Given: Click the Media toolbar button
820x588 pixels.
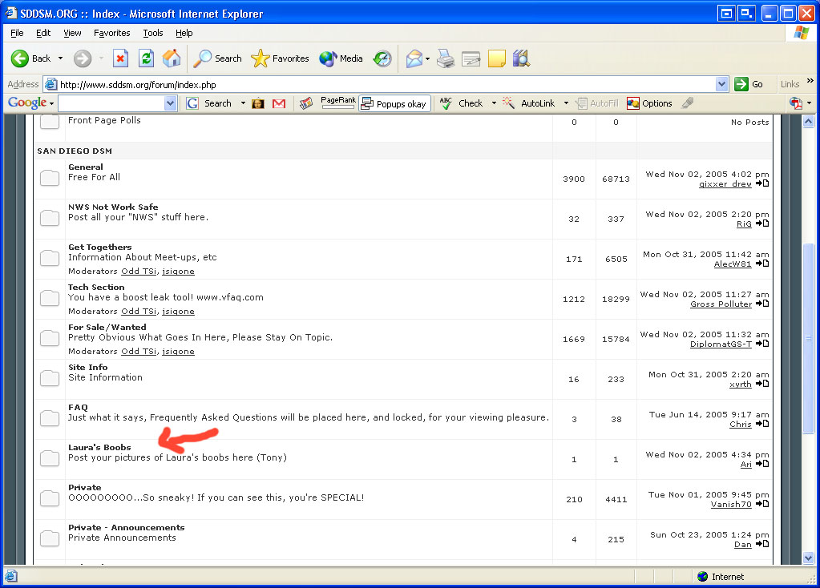Looking at the screenshot, I should pos(341,58).
